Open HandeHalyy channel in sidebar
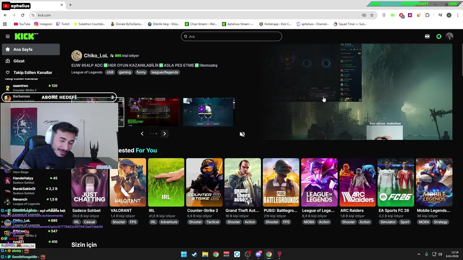463x260 pixels. [x=31, y=180]
